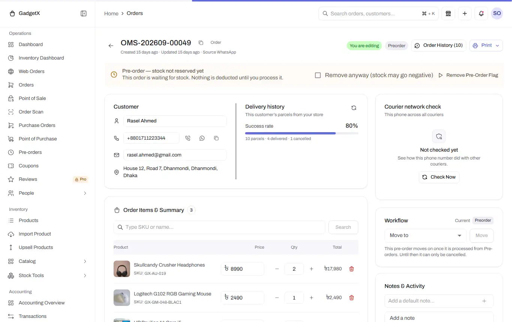The height and width of the screenshot is (322, 512).
Task: Click the Type SKU or name field
Action: 219,227
